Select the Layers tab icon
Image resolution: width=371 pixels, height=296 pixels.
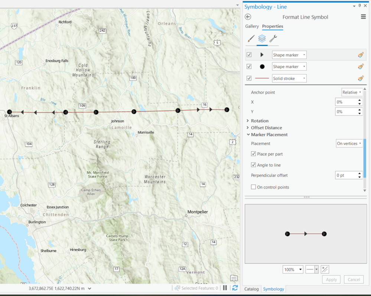(262, 38)
